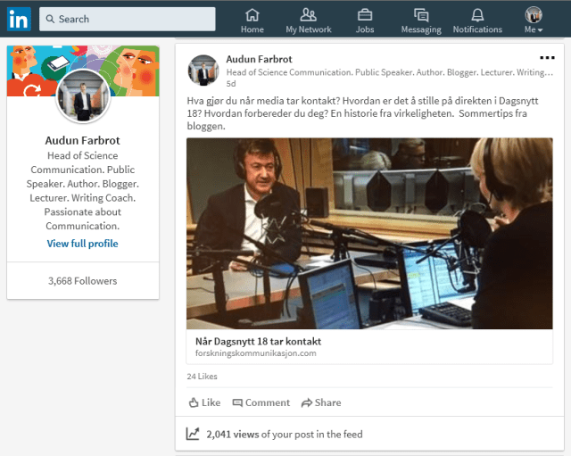Screen dimensions: 571x456
Task: Click the post author's headline text
Action: coord(390,72)
